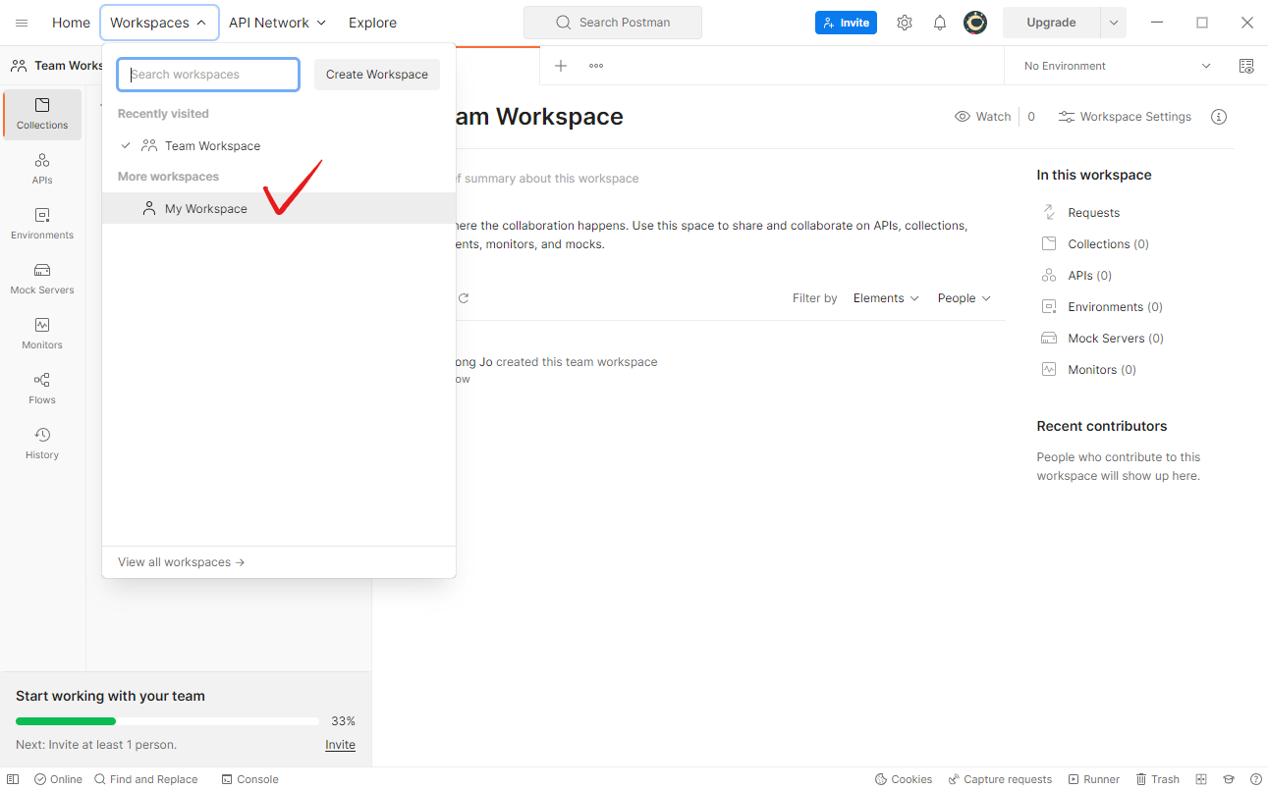Image resolution: width=1268 pixels, height=790 pixels.
Task: Open environment quick look icon
Action: (x=1246, y=66)
